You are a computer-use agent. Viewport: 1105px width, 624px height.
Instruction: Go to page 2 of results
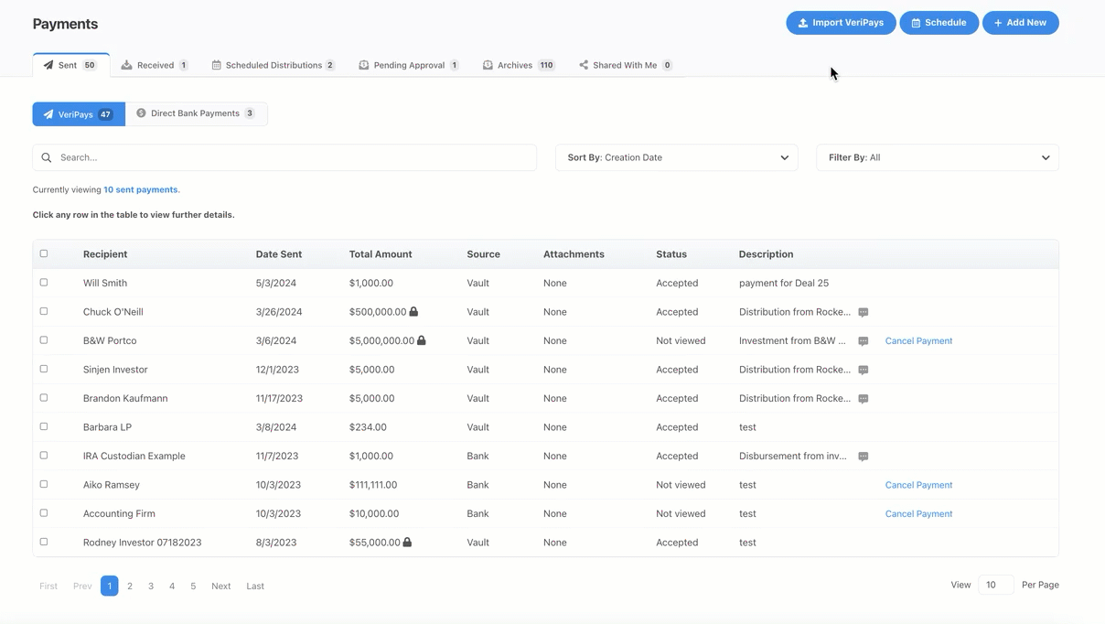[130, 586]
